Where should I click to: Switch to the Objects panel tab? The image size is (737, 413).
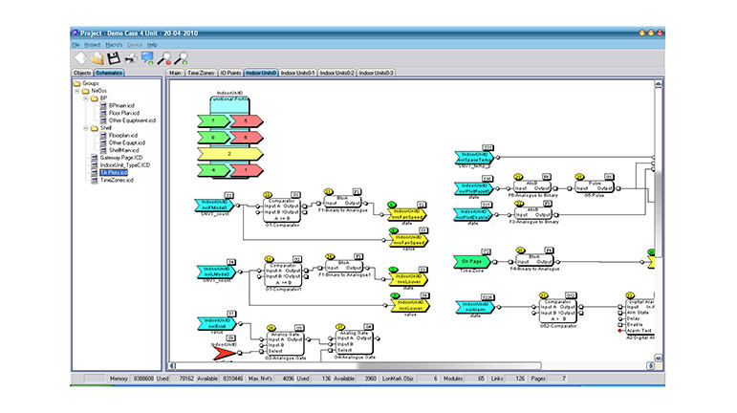pyautogui.click(x=81, y=73)
